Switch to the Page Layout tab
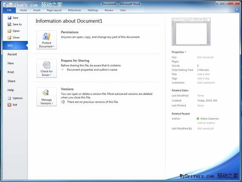Viewport: 242px width, 182px height. (x=54, y=10)
